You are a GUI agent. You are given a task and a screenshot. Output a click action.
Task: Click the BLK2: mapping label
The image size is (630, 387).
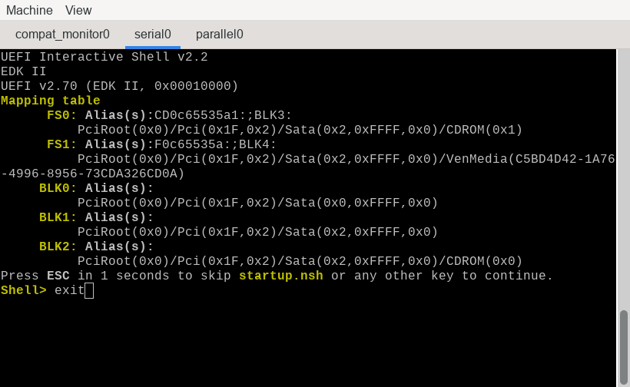58,246
